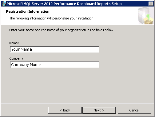155x117 pixels.
Task: Focus the Name input field
Action: click(x=54, y=49)
